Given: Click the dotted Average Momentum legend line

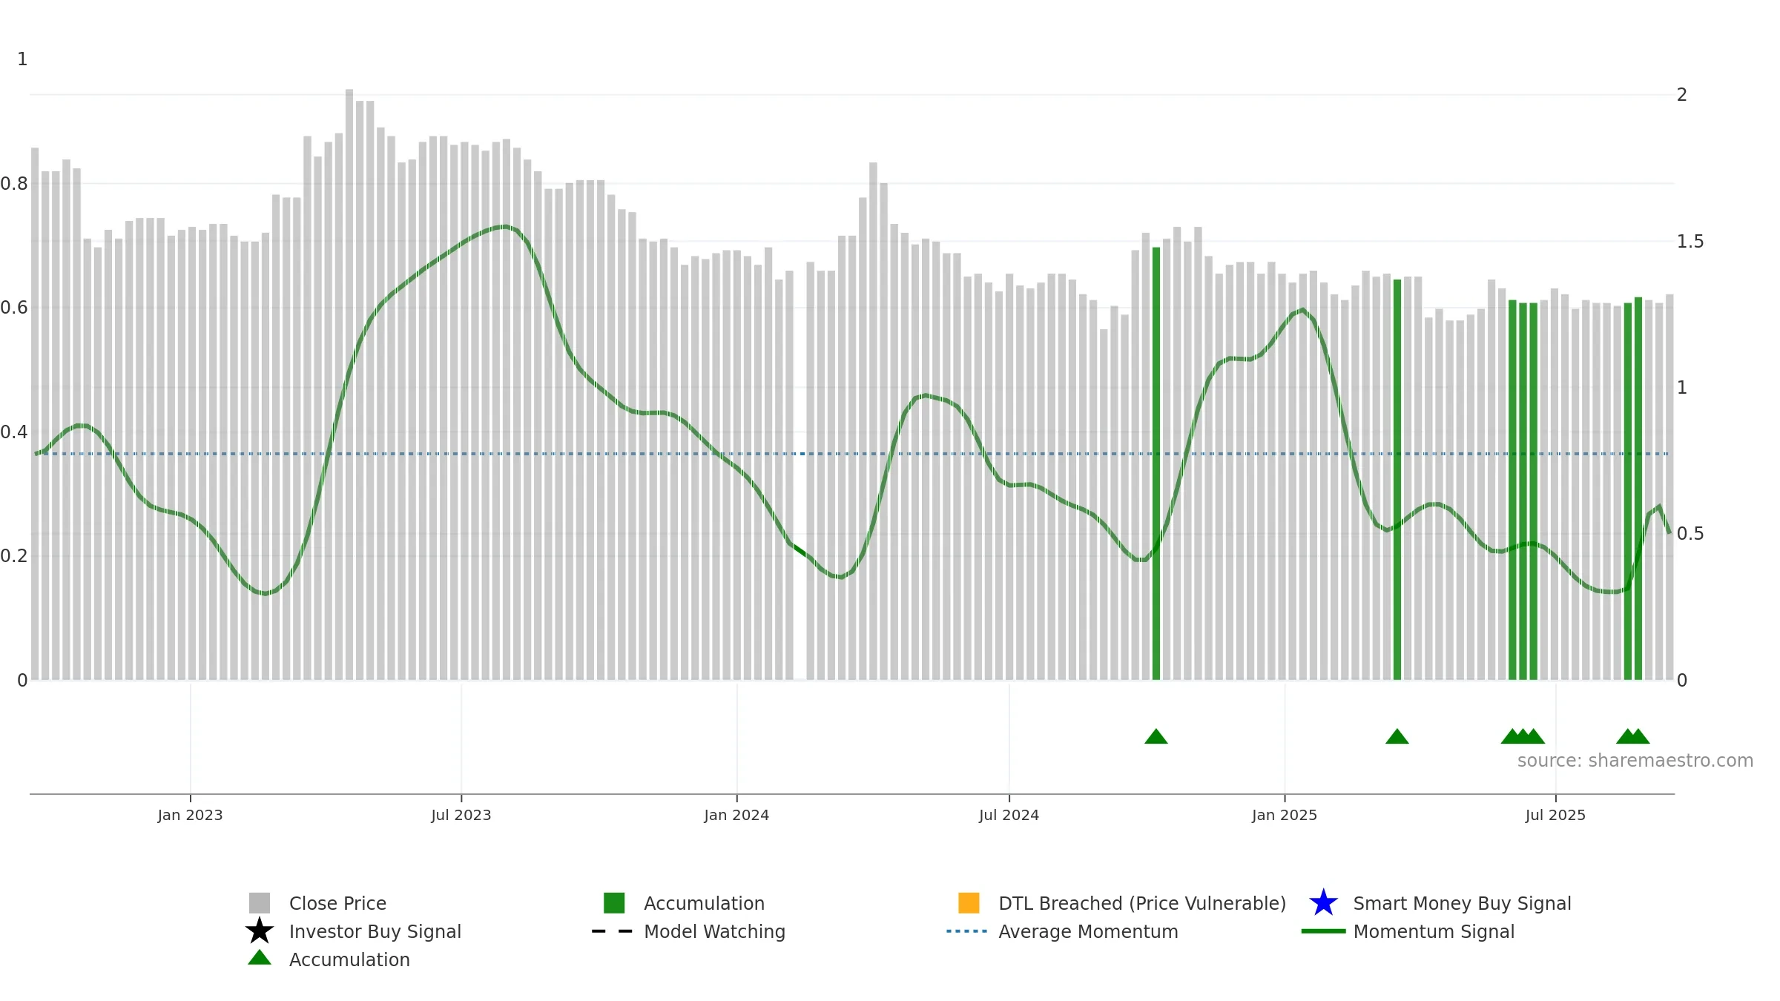Looking at the screenshot, I should [967, 931].
